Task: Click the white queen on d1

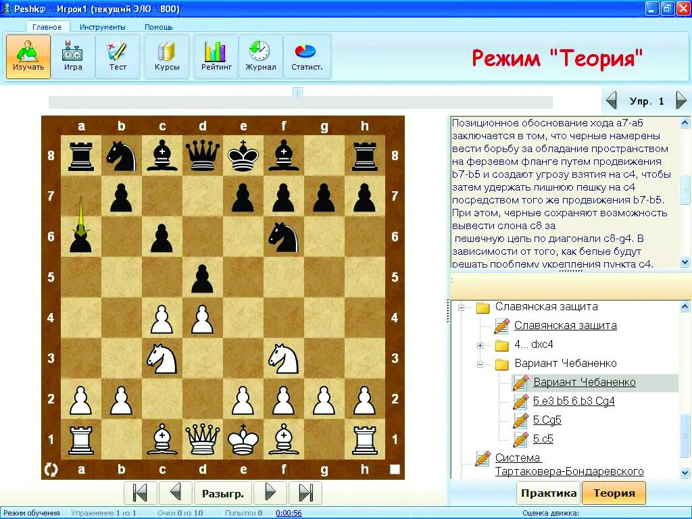Action: tap(203, 439)
